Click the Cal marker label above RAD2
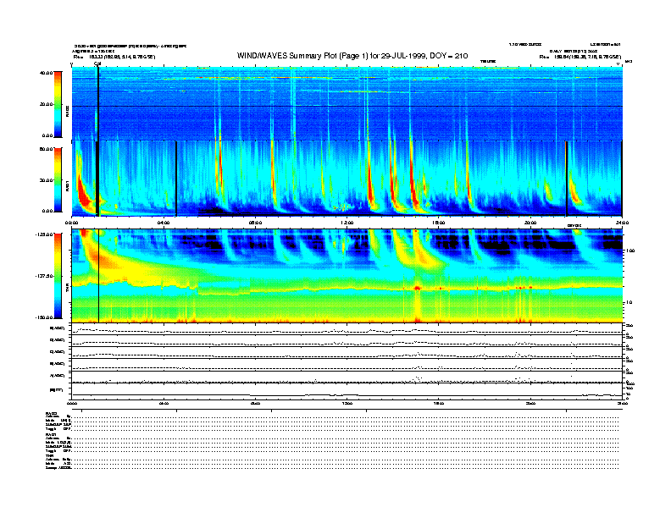 [97, 64]
